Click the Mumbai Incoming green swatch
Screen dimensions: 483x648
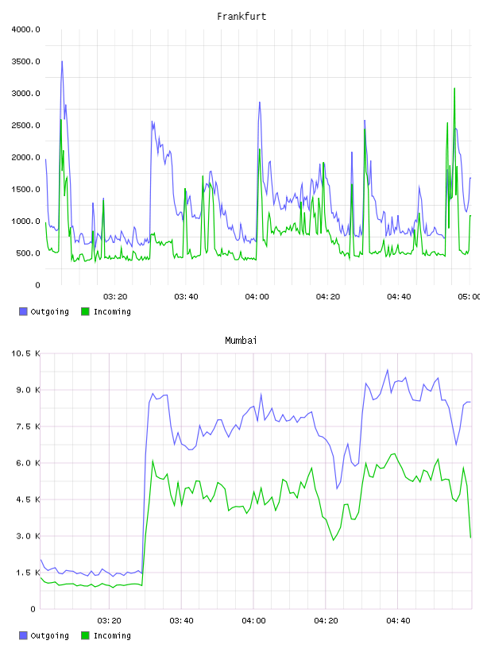pyautogui.click(x=85, y=635)
